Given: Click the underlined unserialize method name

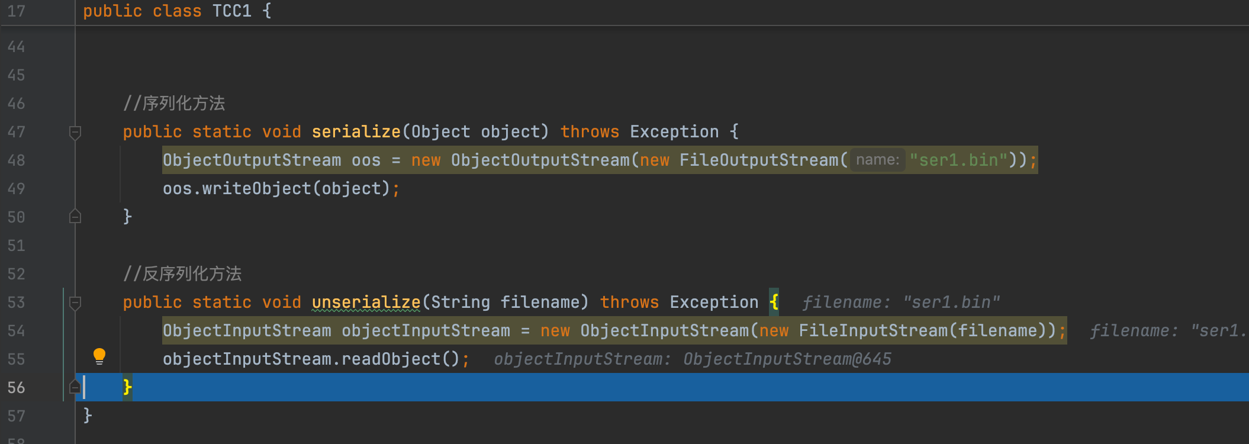Looking at the screenshot, I should coord(366,303).
